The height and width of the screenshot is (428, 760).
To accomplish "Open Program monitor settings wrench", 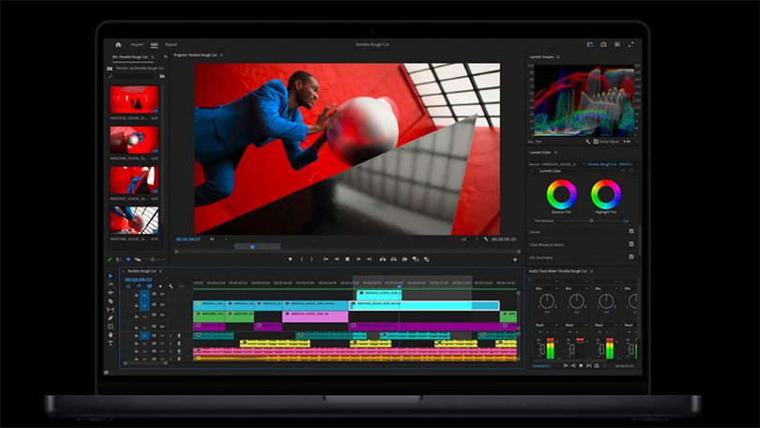I will point(486,239).
